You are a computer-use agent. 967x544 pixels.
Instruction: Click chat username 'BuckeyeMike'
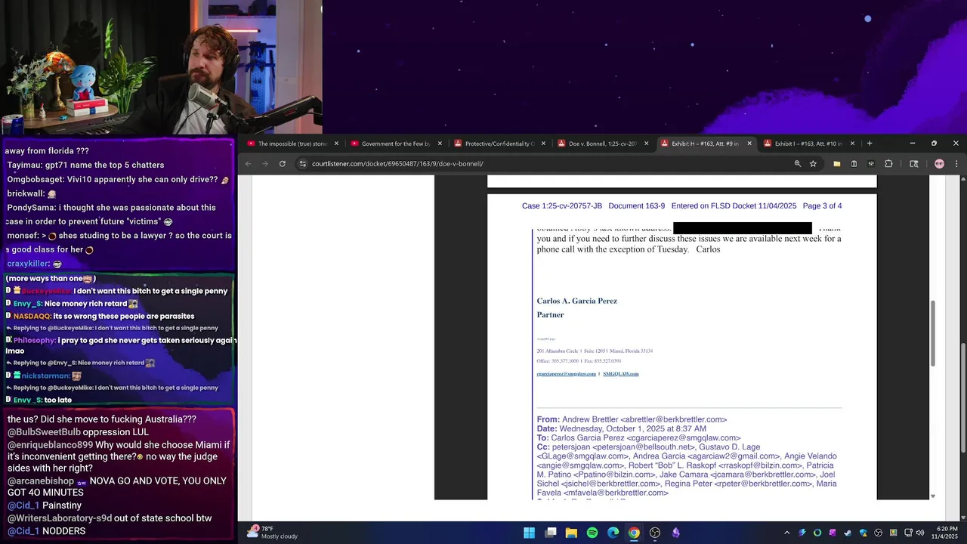(47, 291)
